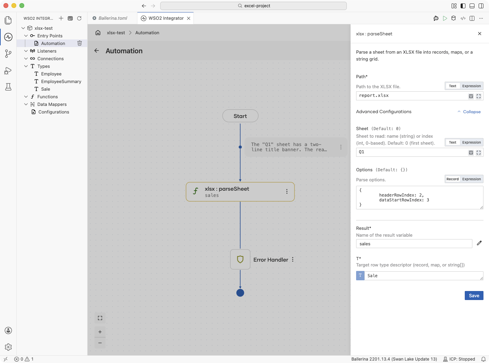This screenshot has height=363, width=489.
Task: Run the integration with the play icon
Action: pos(445,18)
